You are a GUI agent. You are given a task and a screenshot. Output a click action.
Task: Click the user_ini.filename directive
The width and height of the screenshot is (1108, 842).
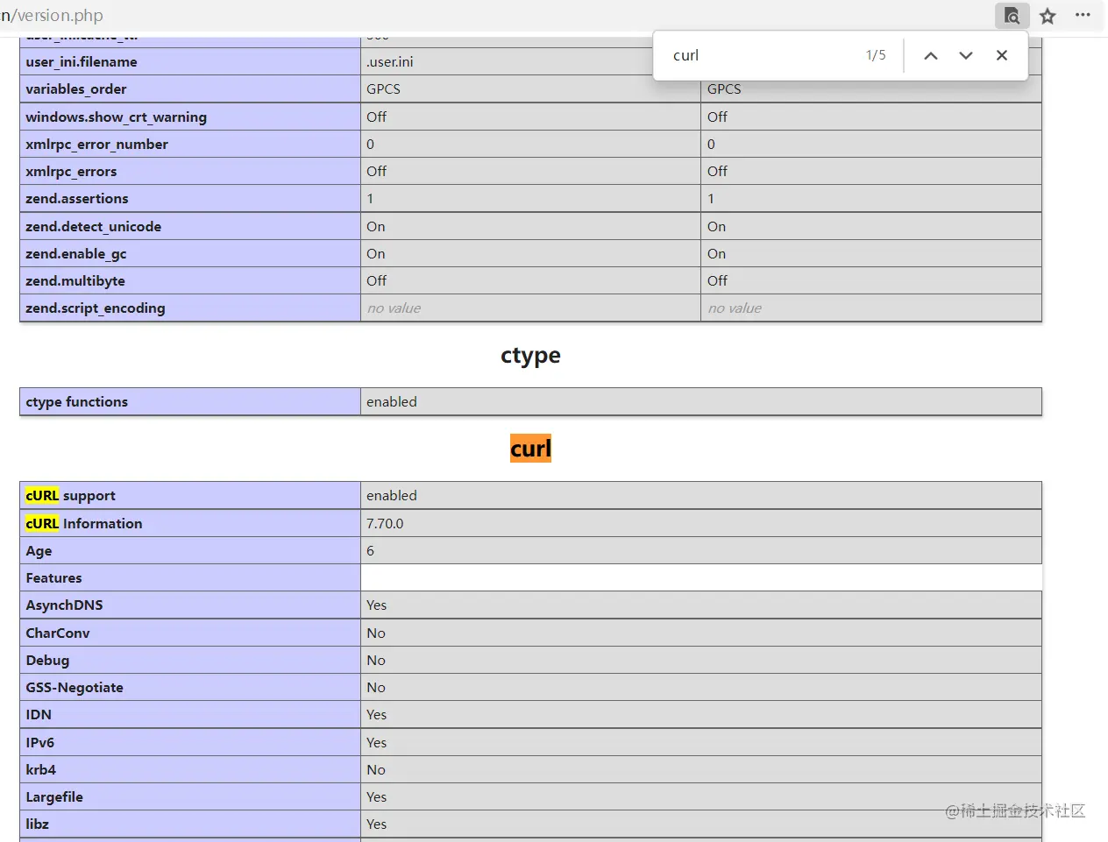click(82, 61)
